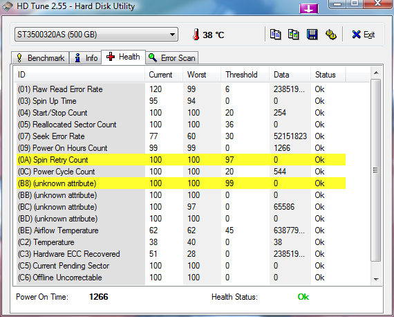The width and height of the screenshot is (394, 317).
Task: Select the (C2) Temperature row
Action: coord(181,242)
